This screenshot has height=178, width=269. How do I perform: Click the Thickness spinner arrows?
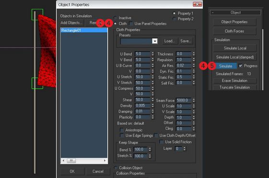(194, 54)
